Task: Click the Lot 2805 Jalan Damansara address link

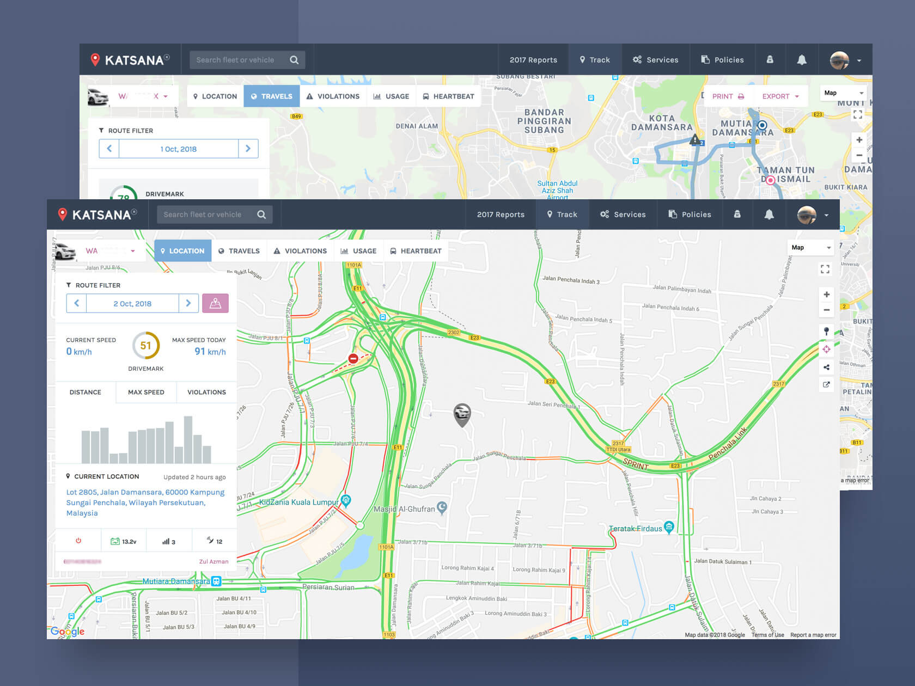Action: coord(145,503)
